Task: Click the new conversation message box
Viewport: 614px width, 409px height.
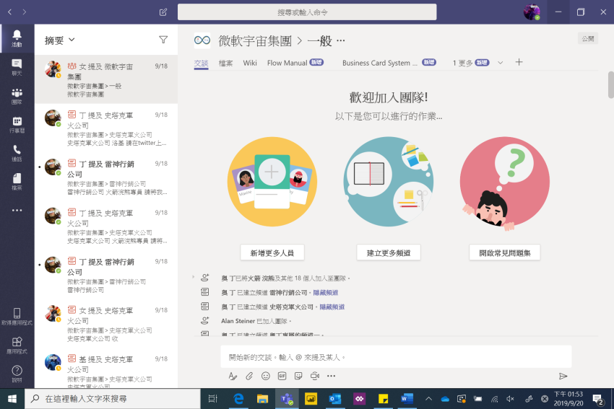Action: tap(396, 357)
